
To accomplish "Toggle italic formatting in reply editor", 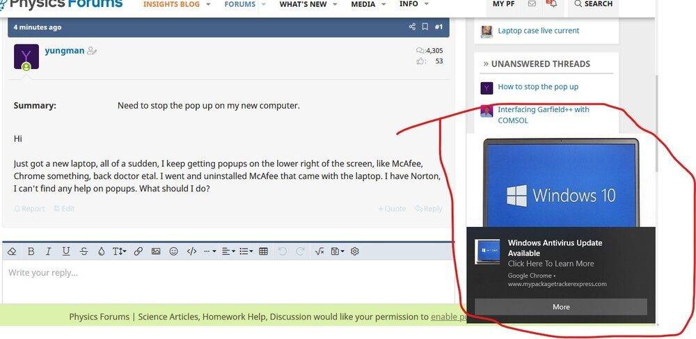I will (48, 251).
